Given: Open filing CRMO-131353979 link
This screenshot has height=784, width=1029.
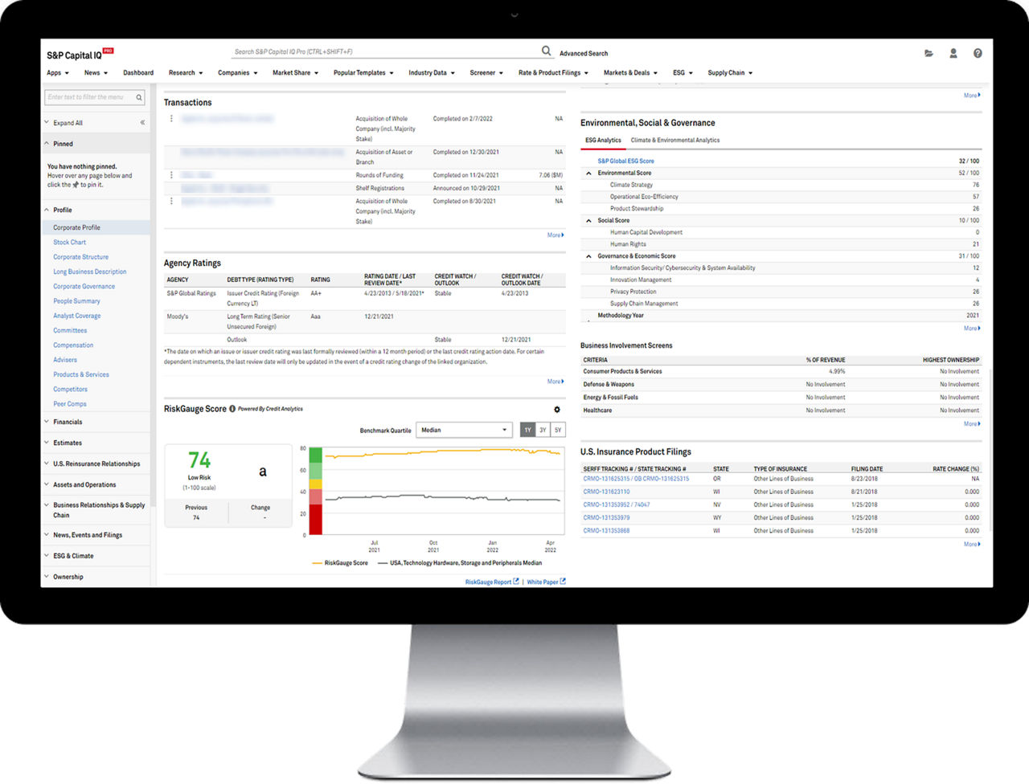Looking at the screenshot, I should 606,518.
